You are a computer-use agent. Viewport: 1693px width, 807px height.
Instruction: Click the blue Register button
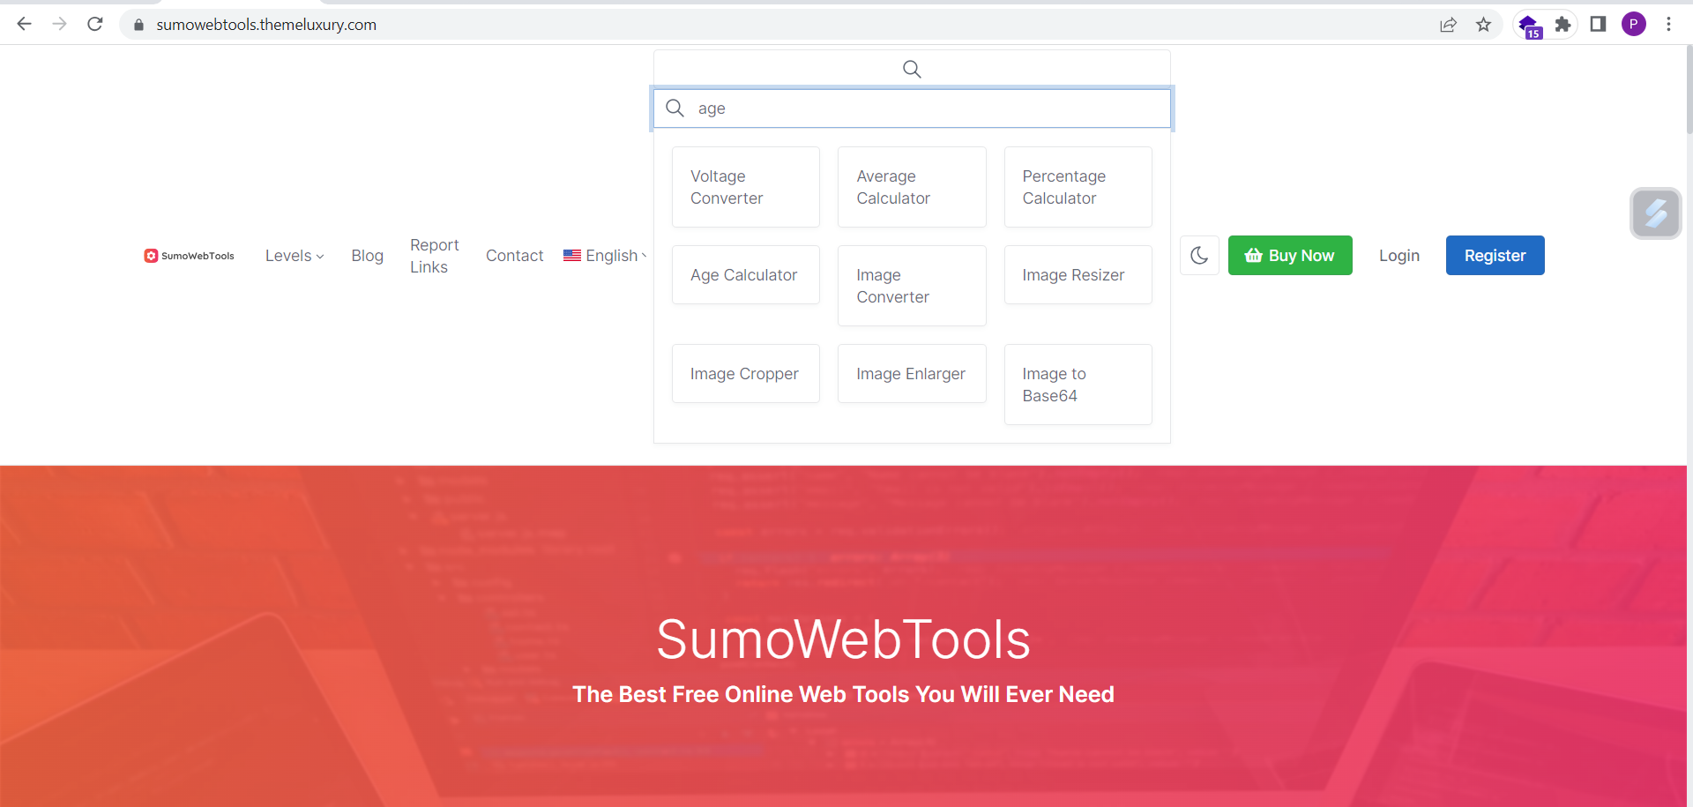[1495, 256]
